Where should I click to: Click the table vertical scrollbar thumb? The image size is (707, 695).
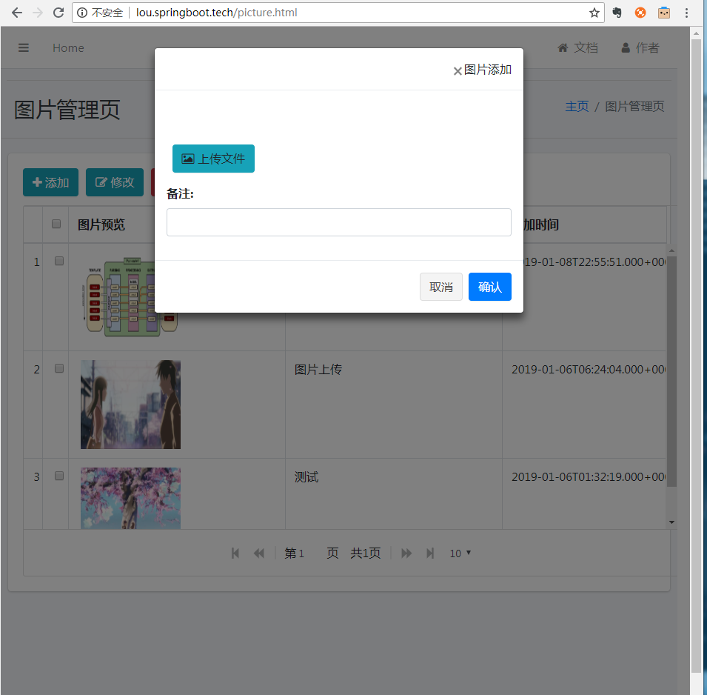(x=671, y=371)
